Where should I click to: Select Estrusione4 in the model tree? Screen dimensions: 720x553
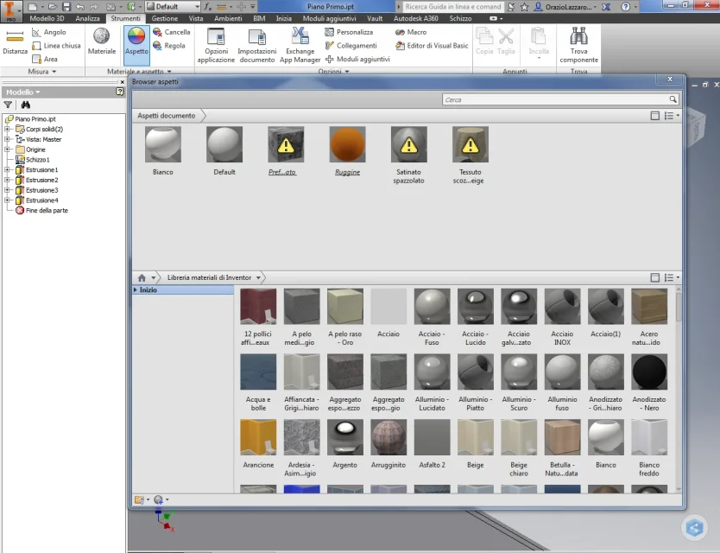[x=37, y=200]
